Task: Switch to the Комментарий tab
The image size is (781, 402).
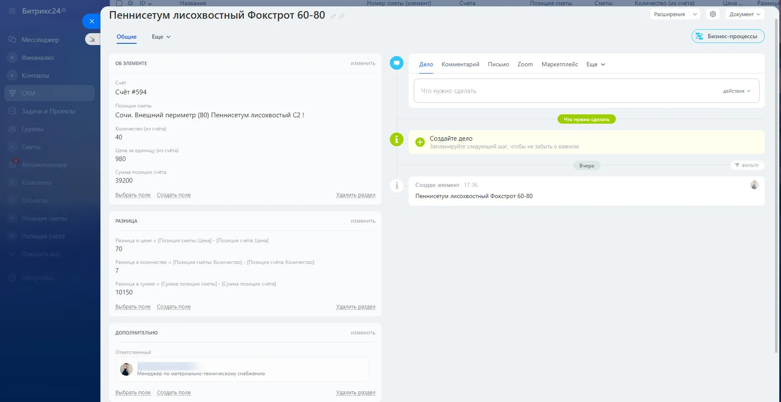Action: (x=460, y=64)
